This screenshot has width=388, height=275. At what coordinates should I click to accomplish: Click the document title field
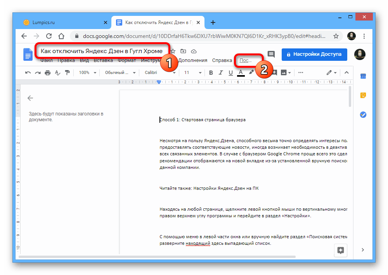click(x=102, y=51)
